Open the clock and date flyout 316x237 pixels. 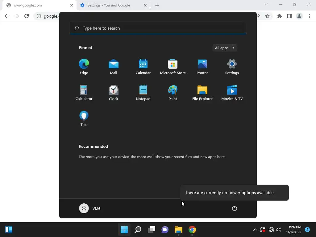293,230
